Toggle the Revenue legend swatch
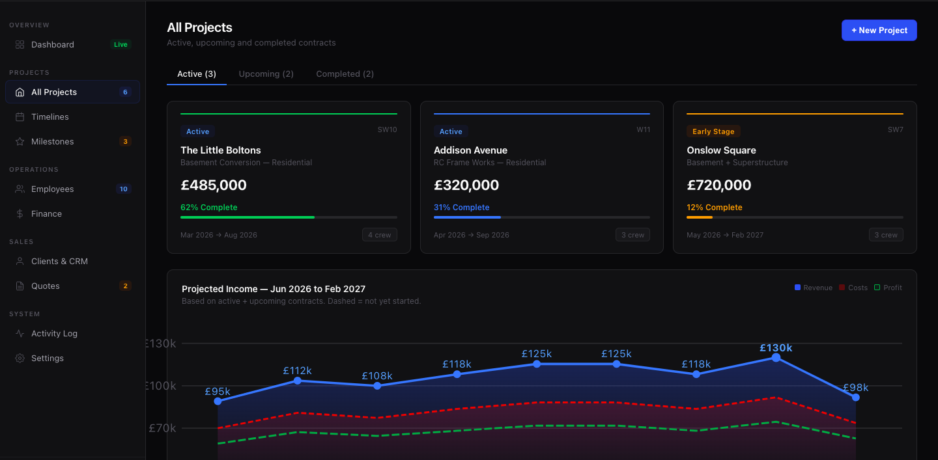The width and height of the screenshot is (938, 460). tap(797, 288)
